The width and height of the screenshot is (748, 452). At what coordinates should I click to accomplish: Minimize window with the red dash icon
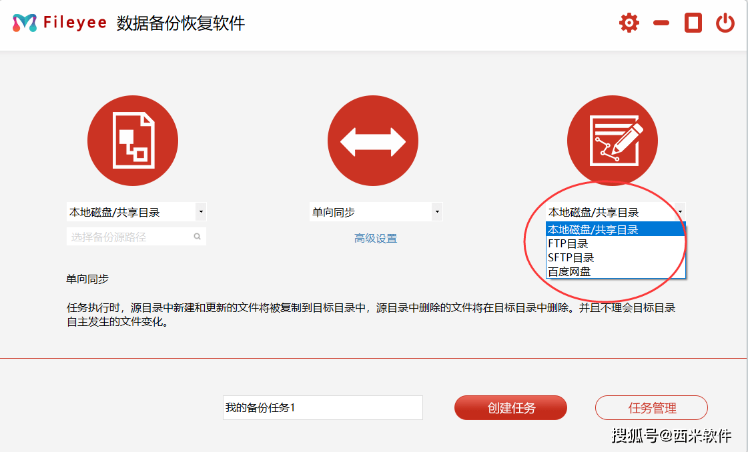pos(661,23)
